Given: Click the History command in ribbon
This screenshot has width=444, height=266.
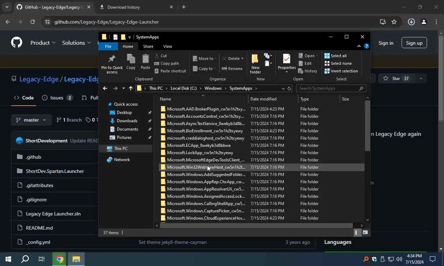Looking at the screenshot, I should coord(308,71).
